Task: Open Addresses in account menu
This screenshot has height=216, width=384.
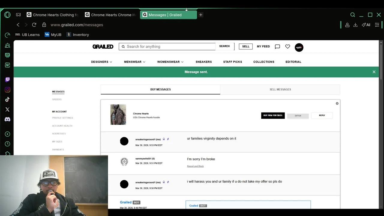Action: [59, 134]
